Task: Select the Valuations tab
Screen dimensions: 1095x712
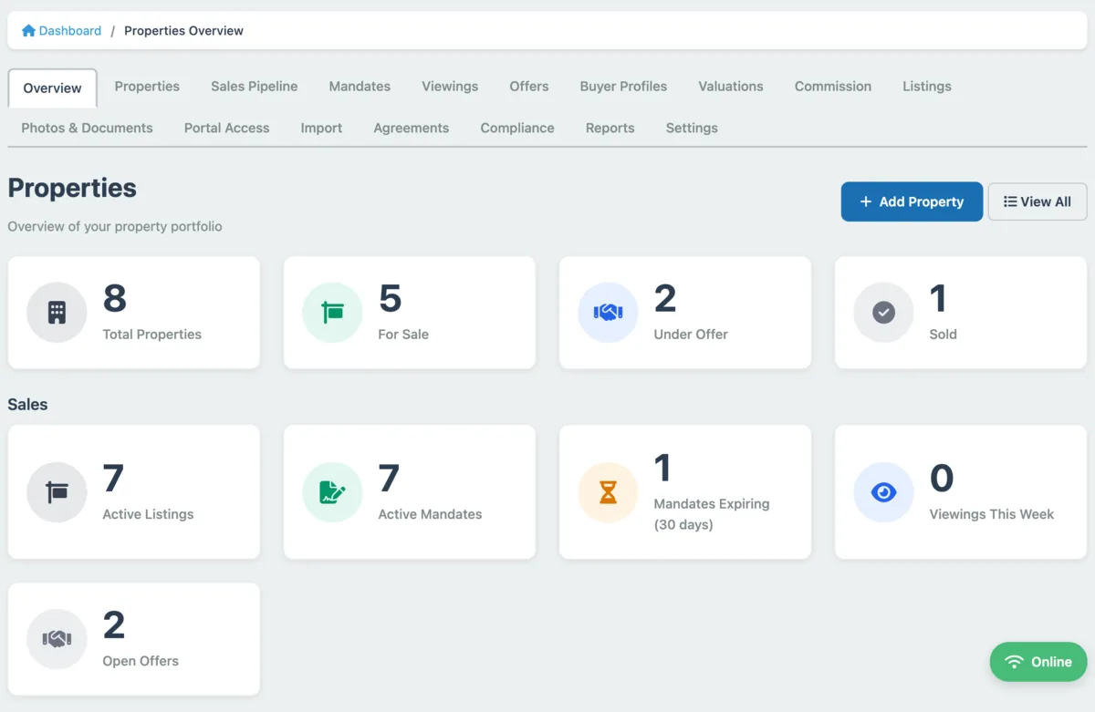Action: [731, 87]
